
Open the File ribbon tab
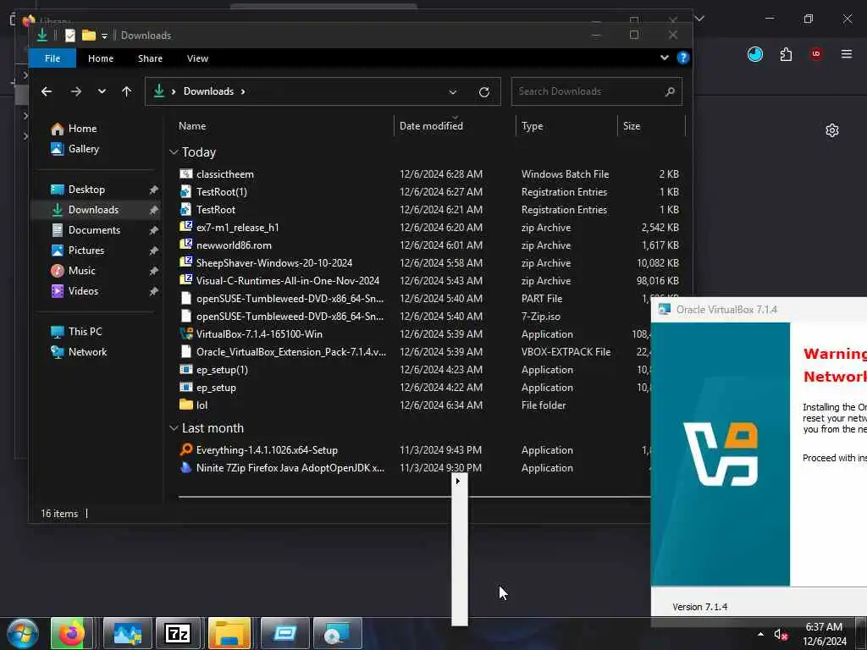click(52, 58)
